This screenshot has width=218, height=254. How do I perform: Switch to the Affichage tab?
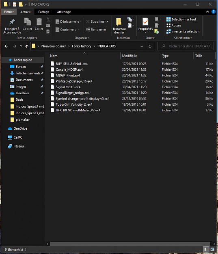[x=64, y=12]
